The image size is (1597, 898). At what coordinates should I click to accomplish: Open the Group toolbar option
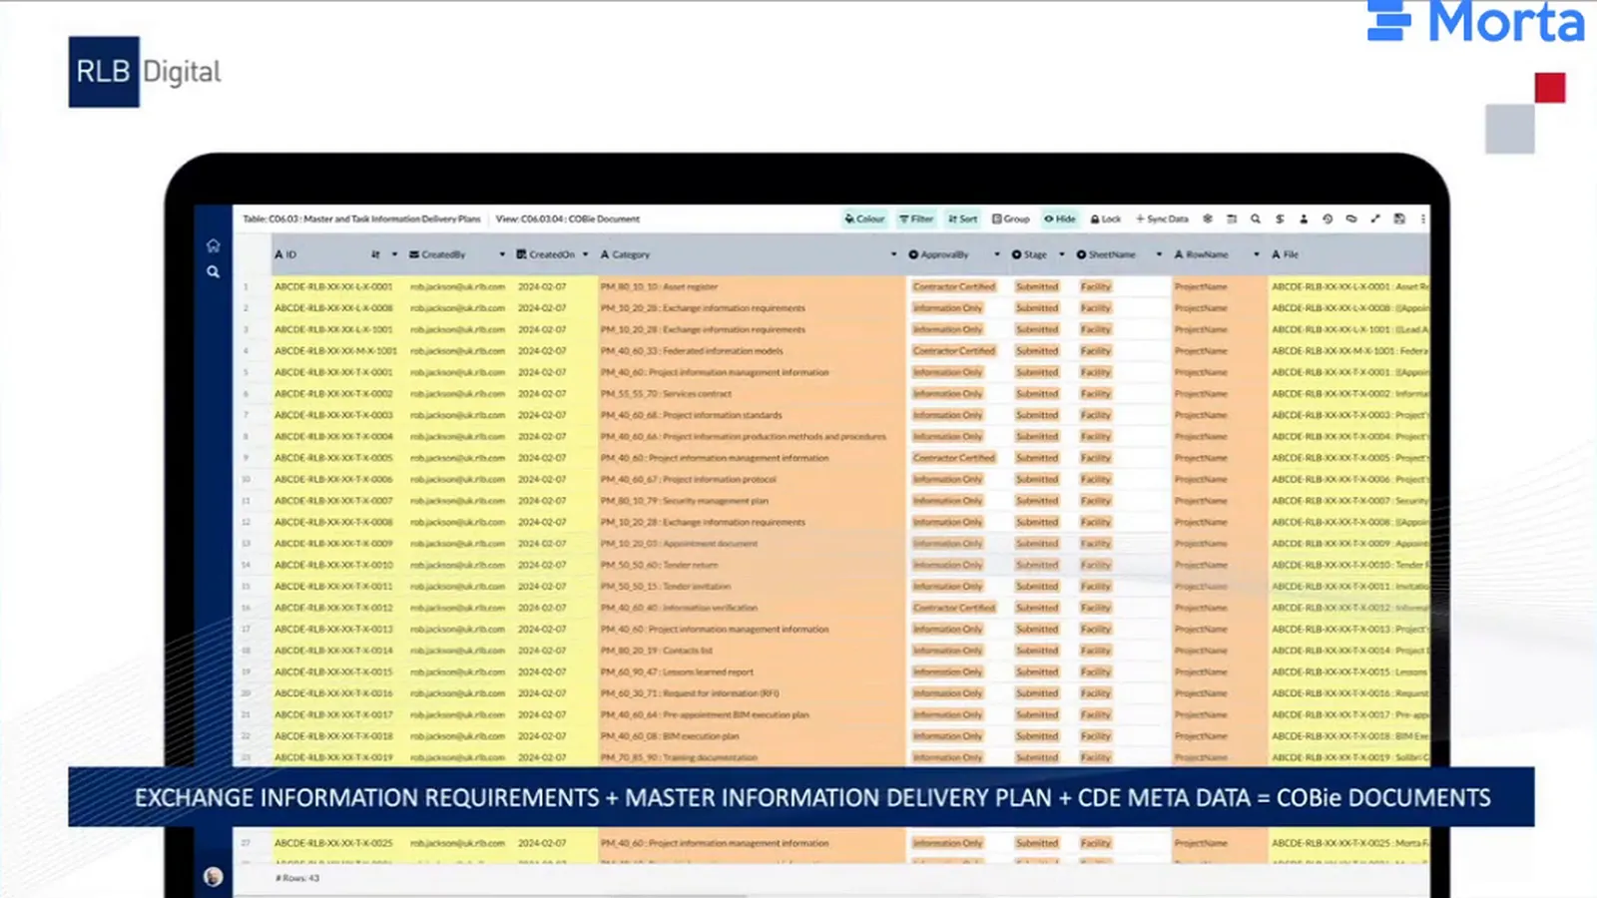coord(1011,219)
